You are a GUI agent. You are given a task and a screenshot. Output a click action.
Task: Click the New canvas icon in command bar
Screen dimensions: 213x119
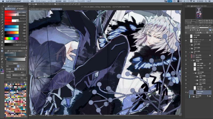[x=33, y=4]
